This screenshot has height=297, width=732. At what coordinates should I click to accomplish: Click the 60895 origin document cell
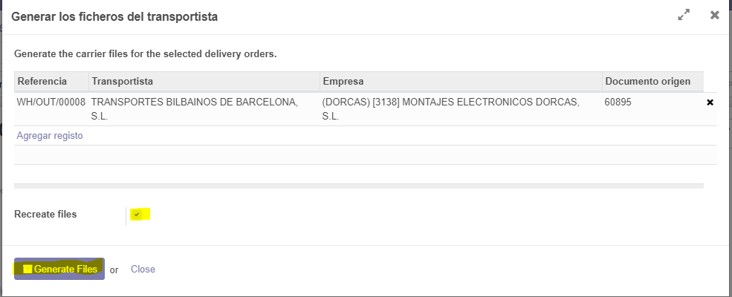pyautogui.click(x=618, y=102)
